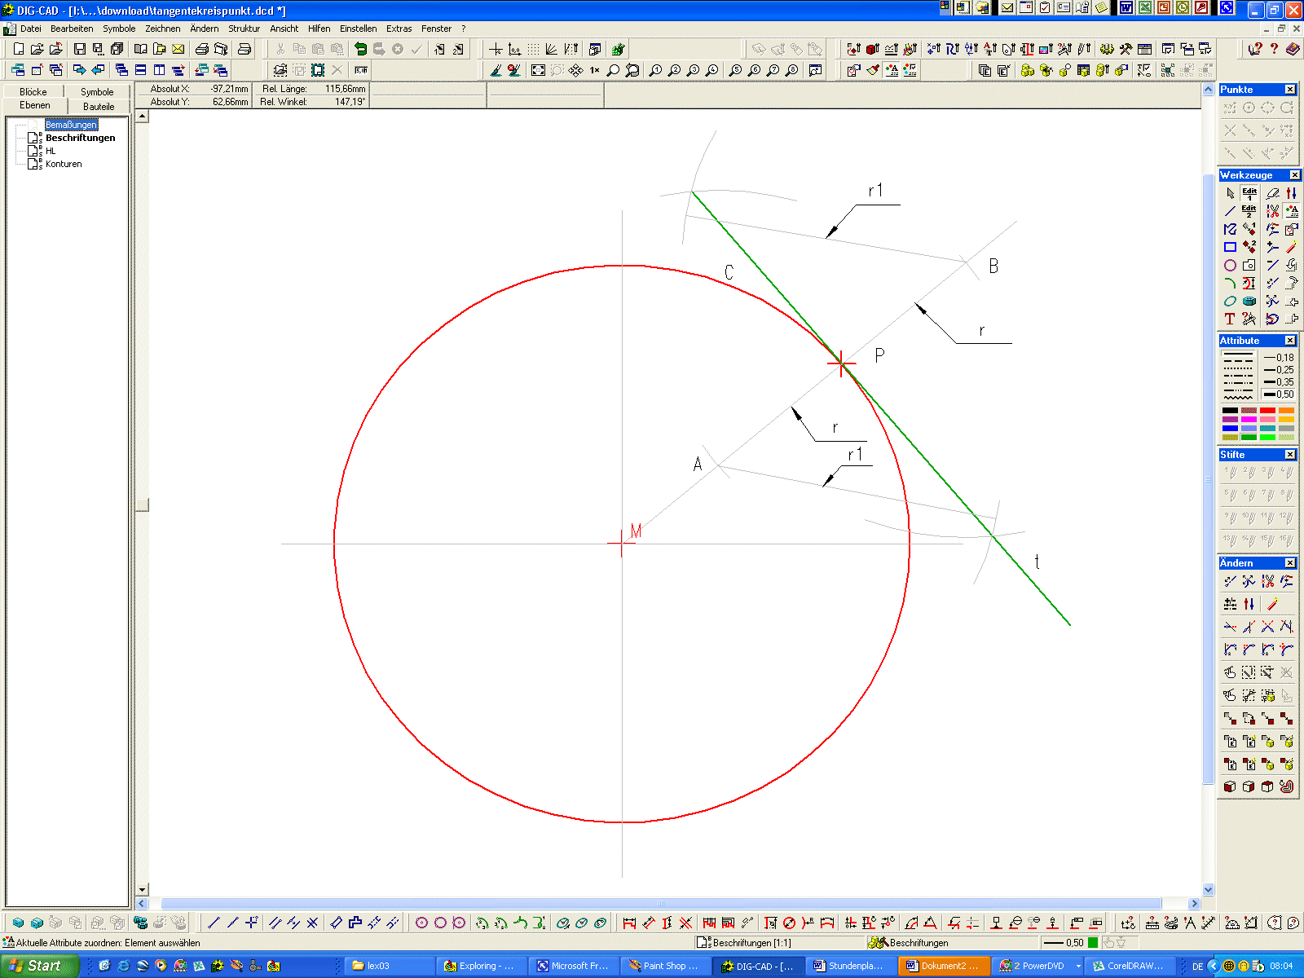Viewport: 1304px width, 978px height.
Task: Select the Rectangle tool in Werkzeuge
Action: tap(1230, 247)
